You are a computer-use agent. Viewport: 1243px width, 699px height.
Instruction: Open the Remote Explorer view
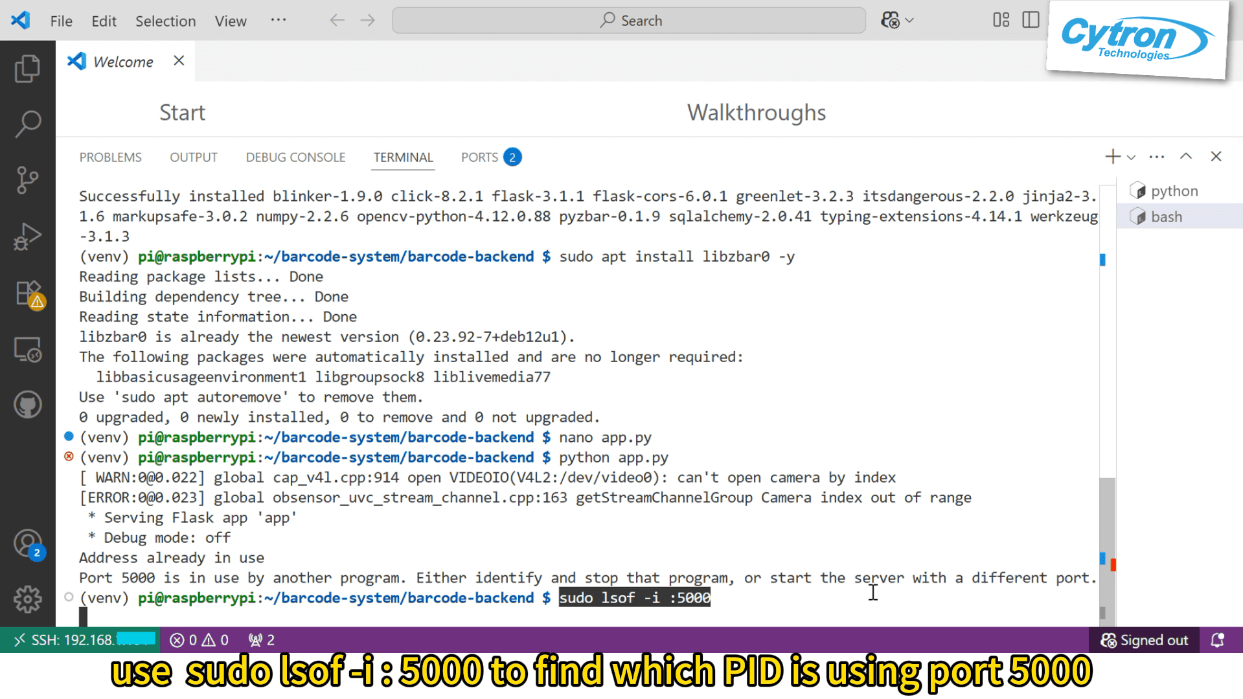[27, 349]
